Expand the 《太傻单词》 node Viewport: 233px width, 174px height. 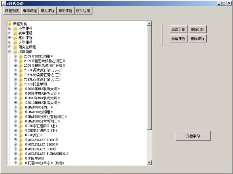click(15, 158)
